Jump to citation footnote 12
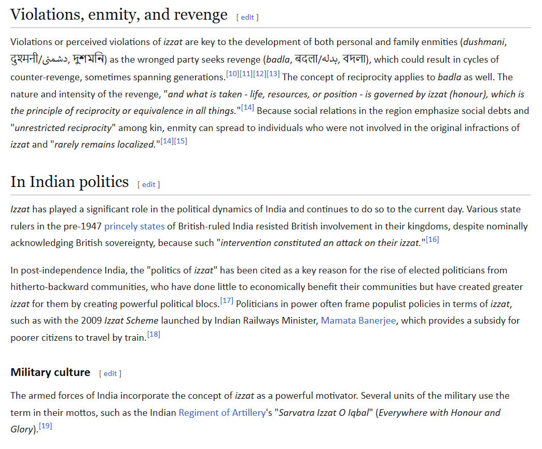542x449 pixels. pos(259,74)
